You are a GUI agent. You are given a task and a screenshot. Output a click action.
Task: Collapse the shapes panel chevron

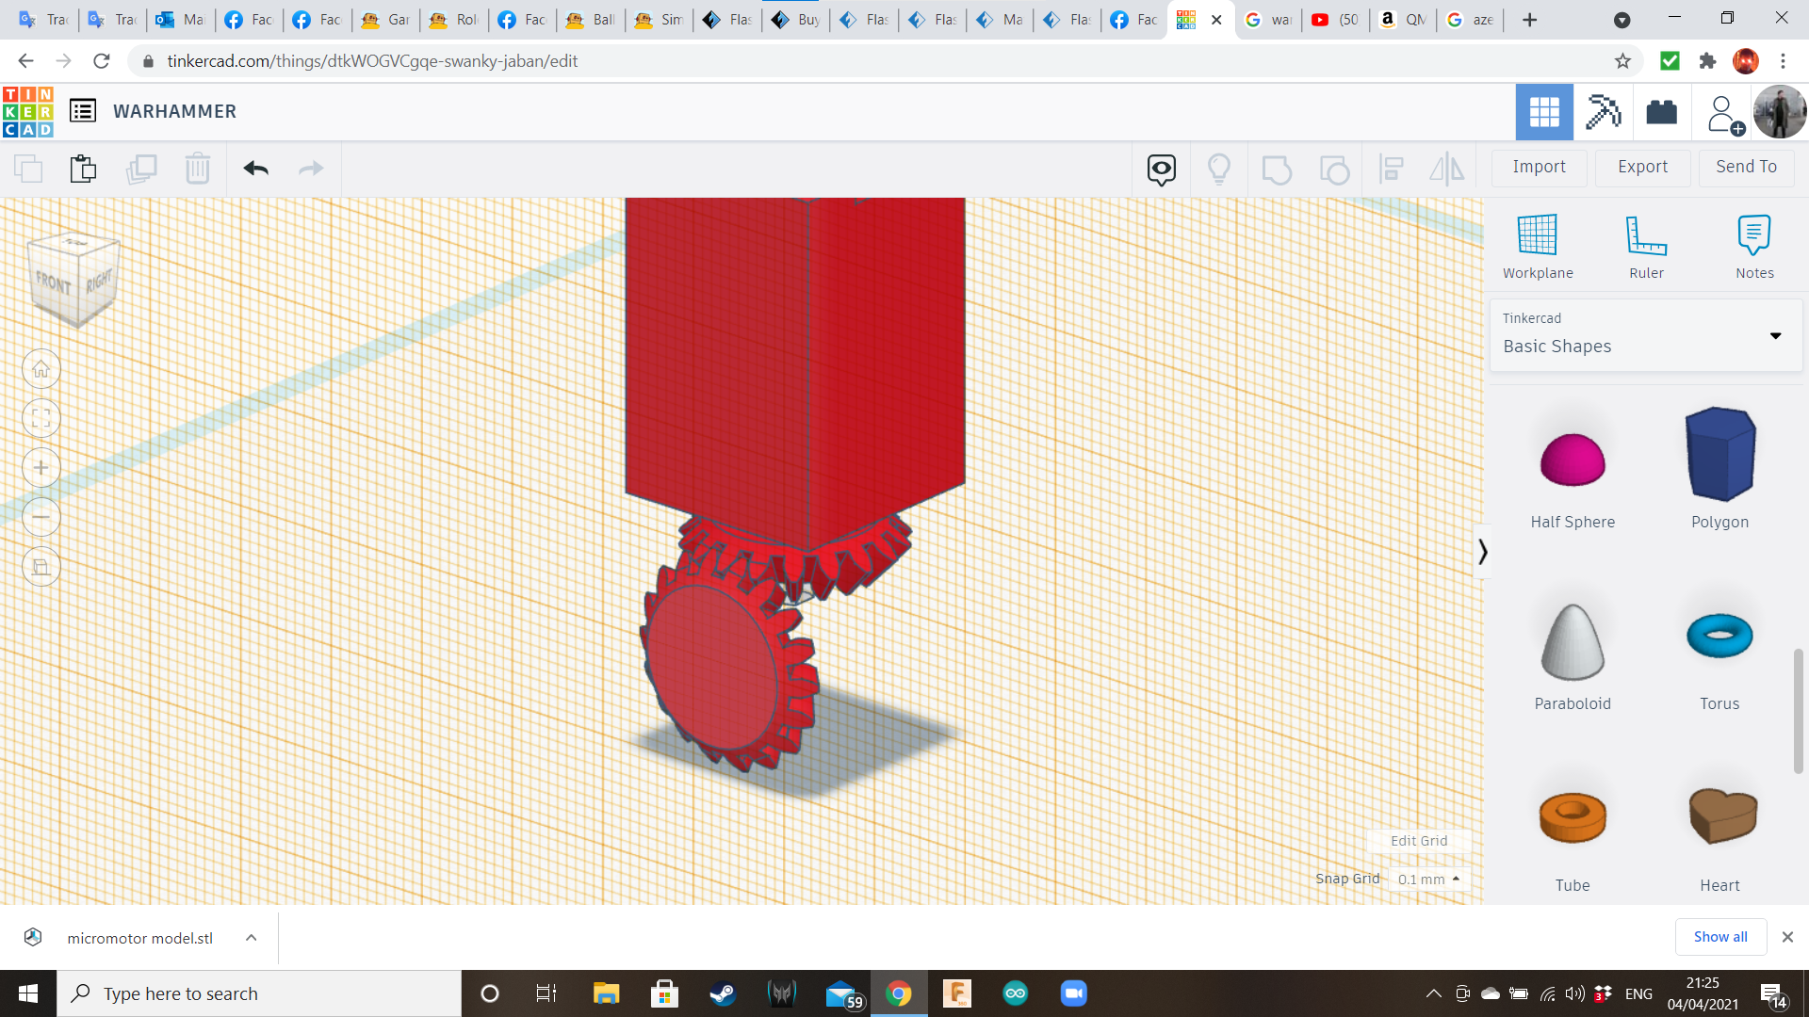(x=1482, y=551)
